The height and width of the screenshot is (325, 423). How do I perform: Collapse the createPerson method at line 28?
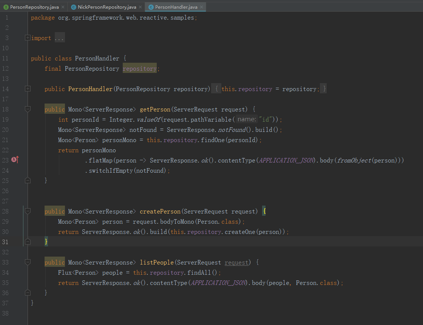click(x=28, y=211)
